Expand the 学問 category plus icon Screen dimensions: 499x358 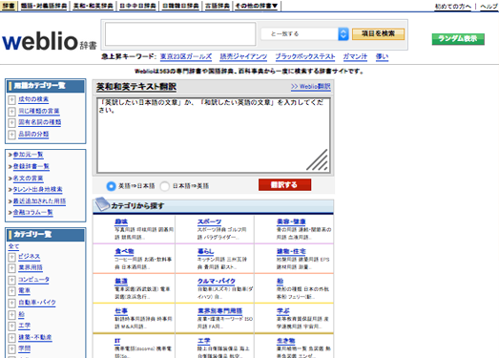point(11,349)
